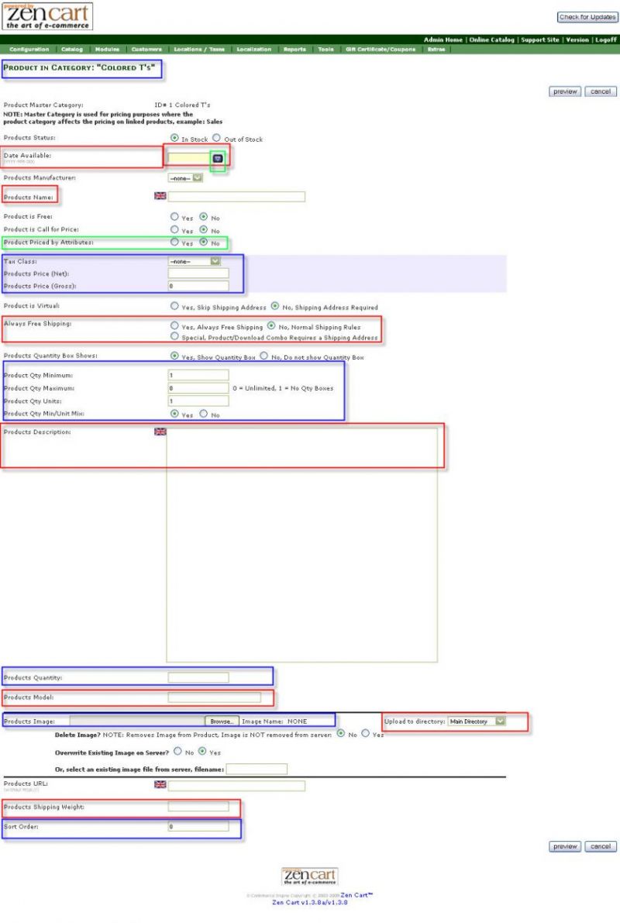Expand the Tax Class dropdown

195,261
